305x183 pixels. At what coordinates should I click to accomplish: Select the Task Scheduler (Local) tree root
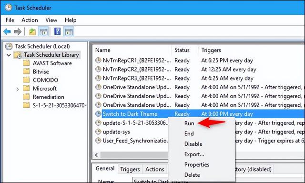pyautogui.click(x=42, y=46)
